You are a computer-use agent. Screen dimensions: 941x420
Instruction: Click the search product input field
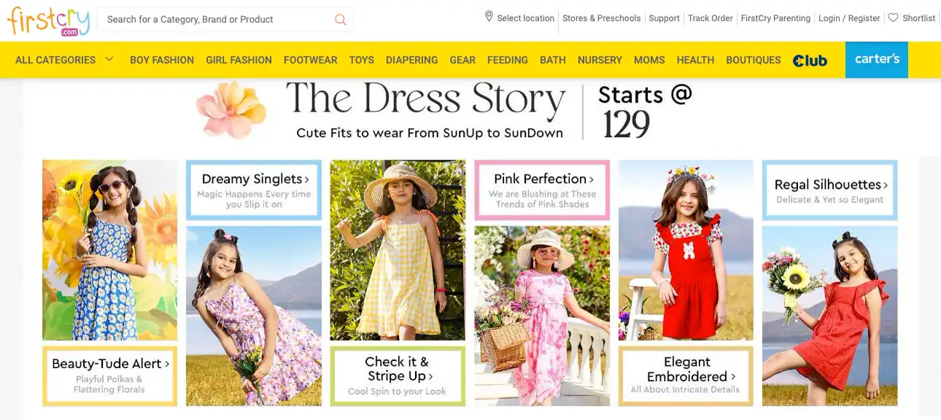217,20
